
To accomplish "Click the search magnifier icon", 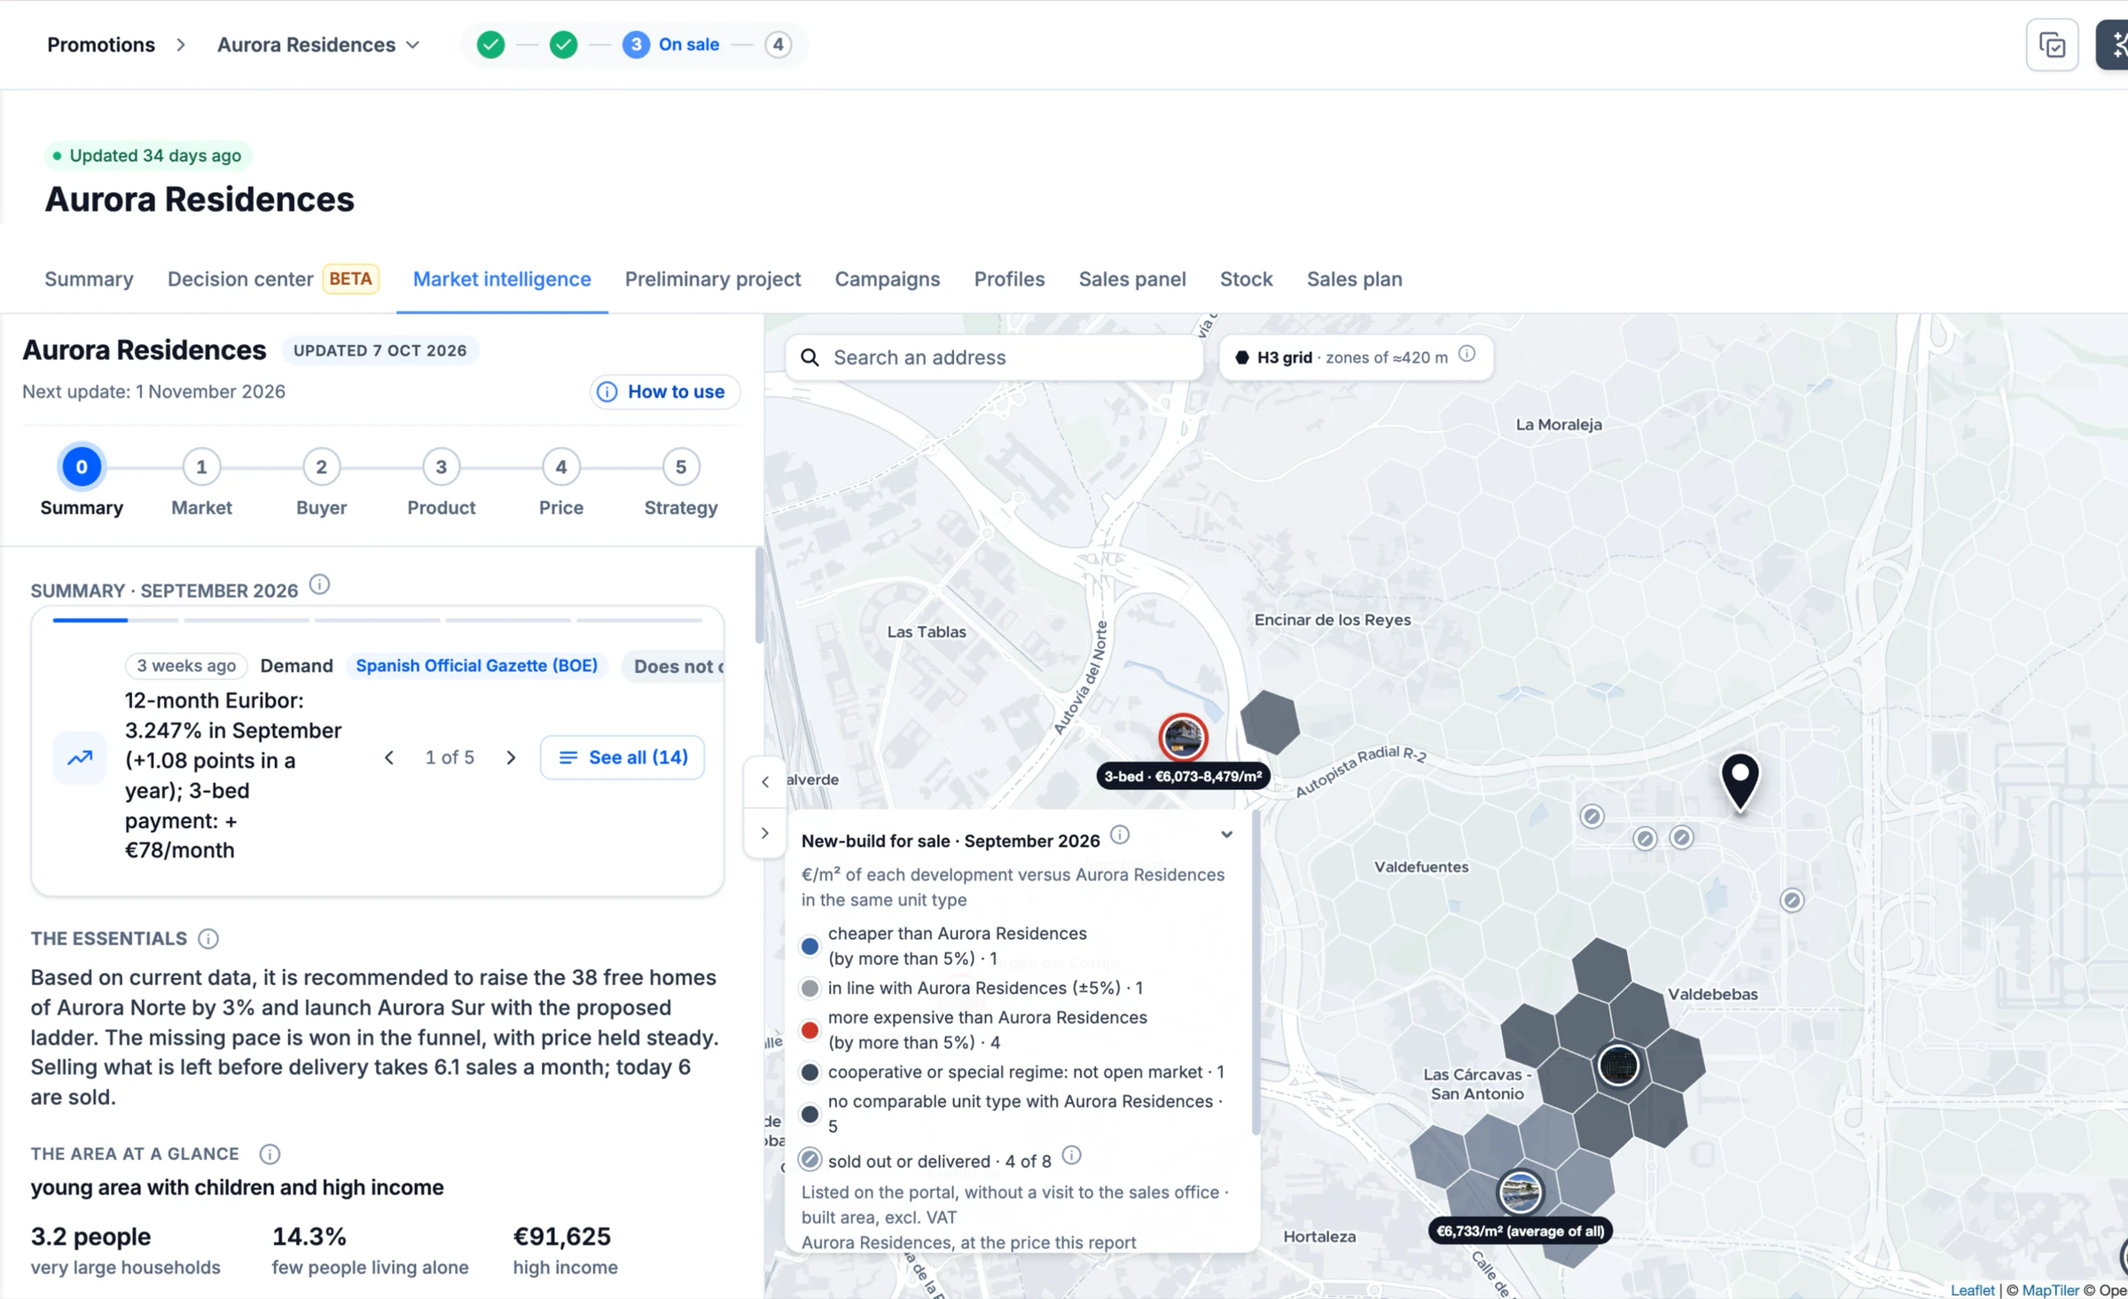I will pos(810,357).
